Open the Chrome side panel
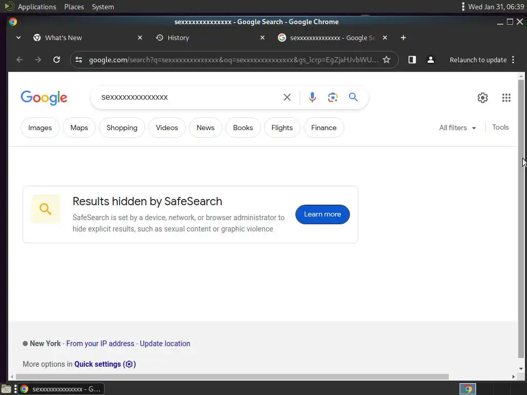This screenshot has height=395, width=527. click(x=412, y=60)
